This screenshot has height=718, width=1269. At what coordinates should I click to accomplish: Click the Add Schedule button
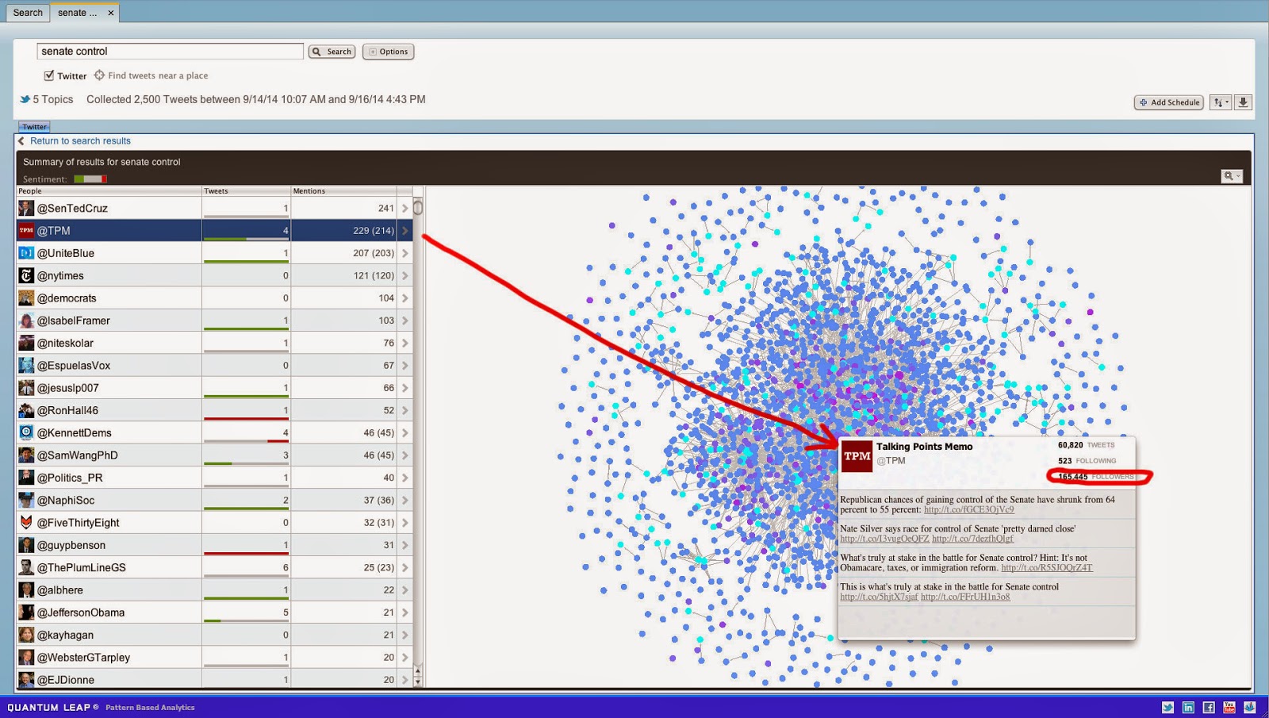(x=1169, y=102)
